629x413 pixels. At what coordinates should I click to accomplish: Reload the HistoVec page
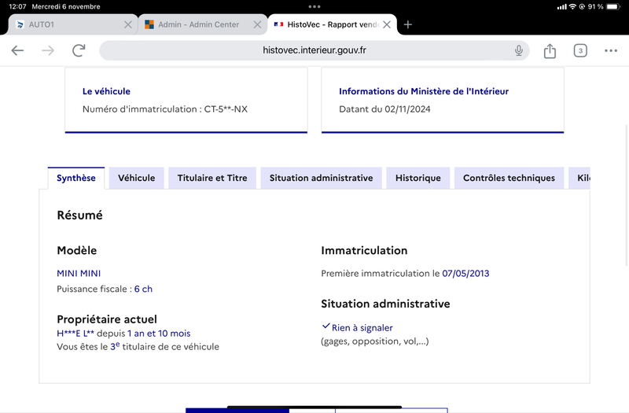(79, 50)
